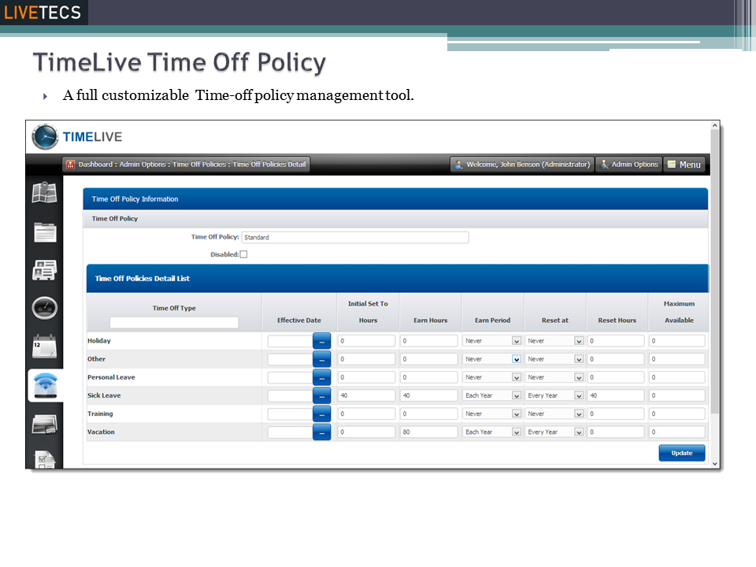Click the Vacation row label
The image size is (756, 567).
click(101, 432)
